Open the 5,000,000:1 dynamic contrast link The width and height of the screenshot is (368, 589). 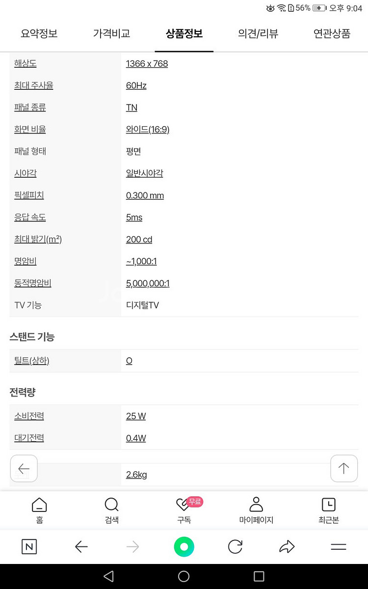point(148,283)
